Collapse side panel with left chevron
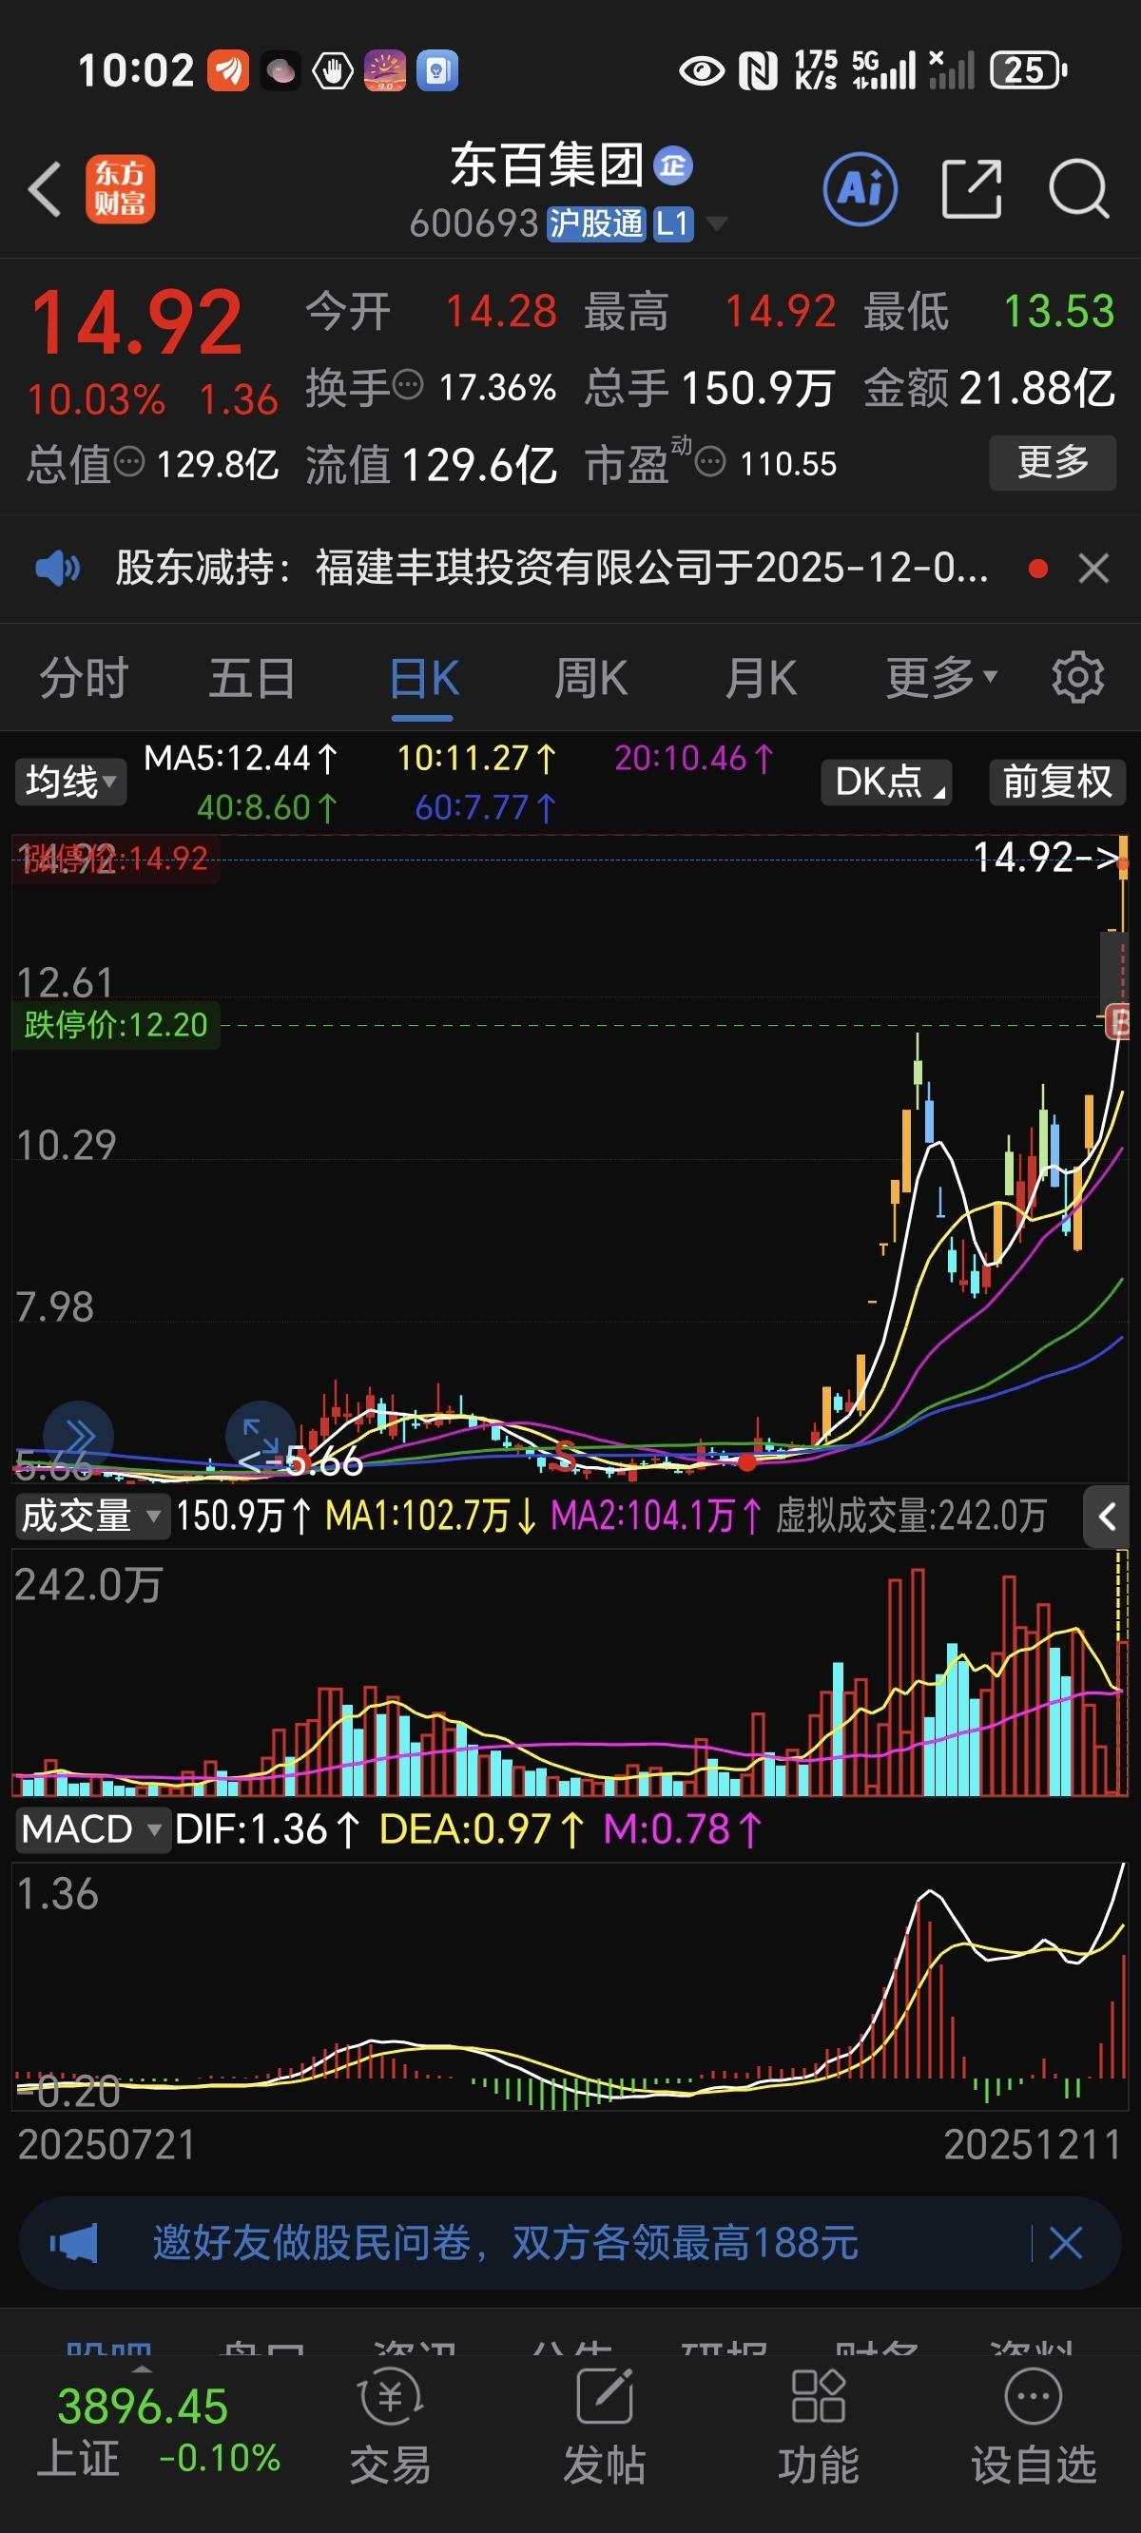Screen dimensions: 1141x2533 pos(1107,1517)
